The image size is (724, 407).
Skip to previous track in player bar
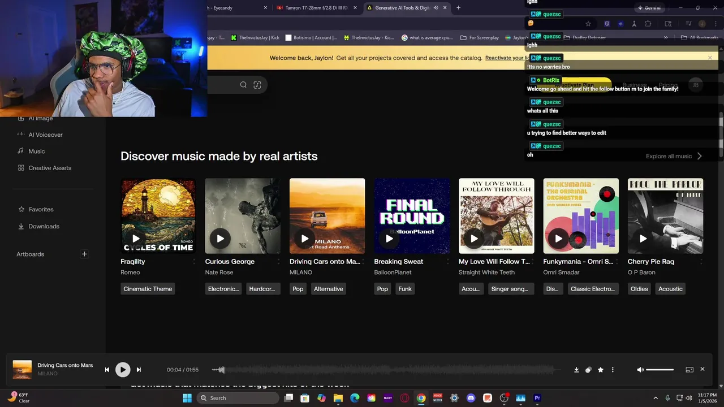[x=107, y=370]
